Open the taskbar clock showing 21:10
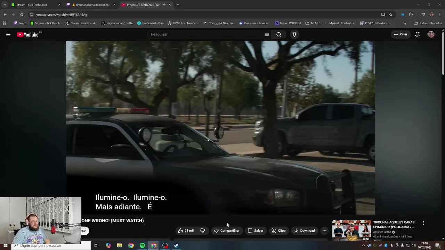 click(x=424, y=245)
